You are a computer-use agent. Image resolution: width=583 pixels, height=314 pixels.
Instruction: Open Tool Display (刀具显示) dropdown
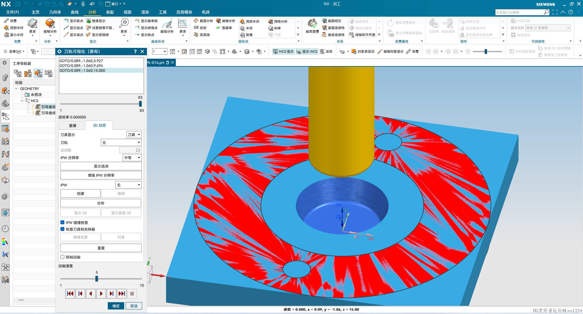(134, 135)
